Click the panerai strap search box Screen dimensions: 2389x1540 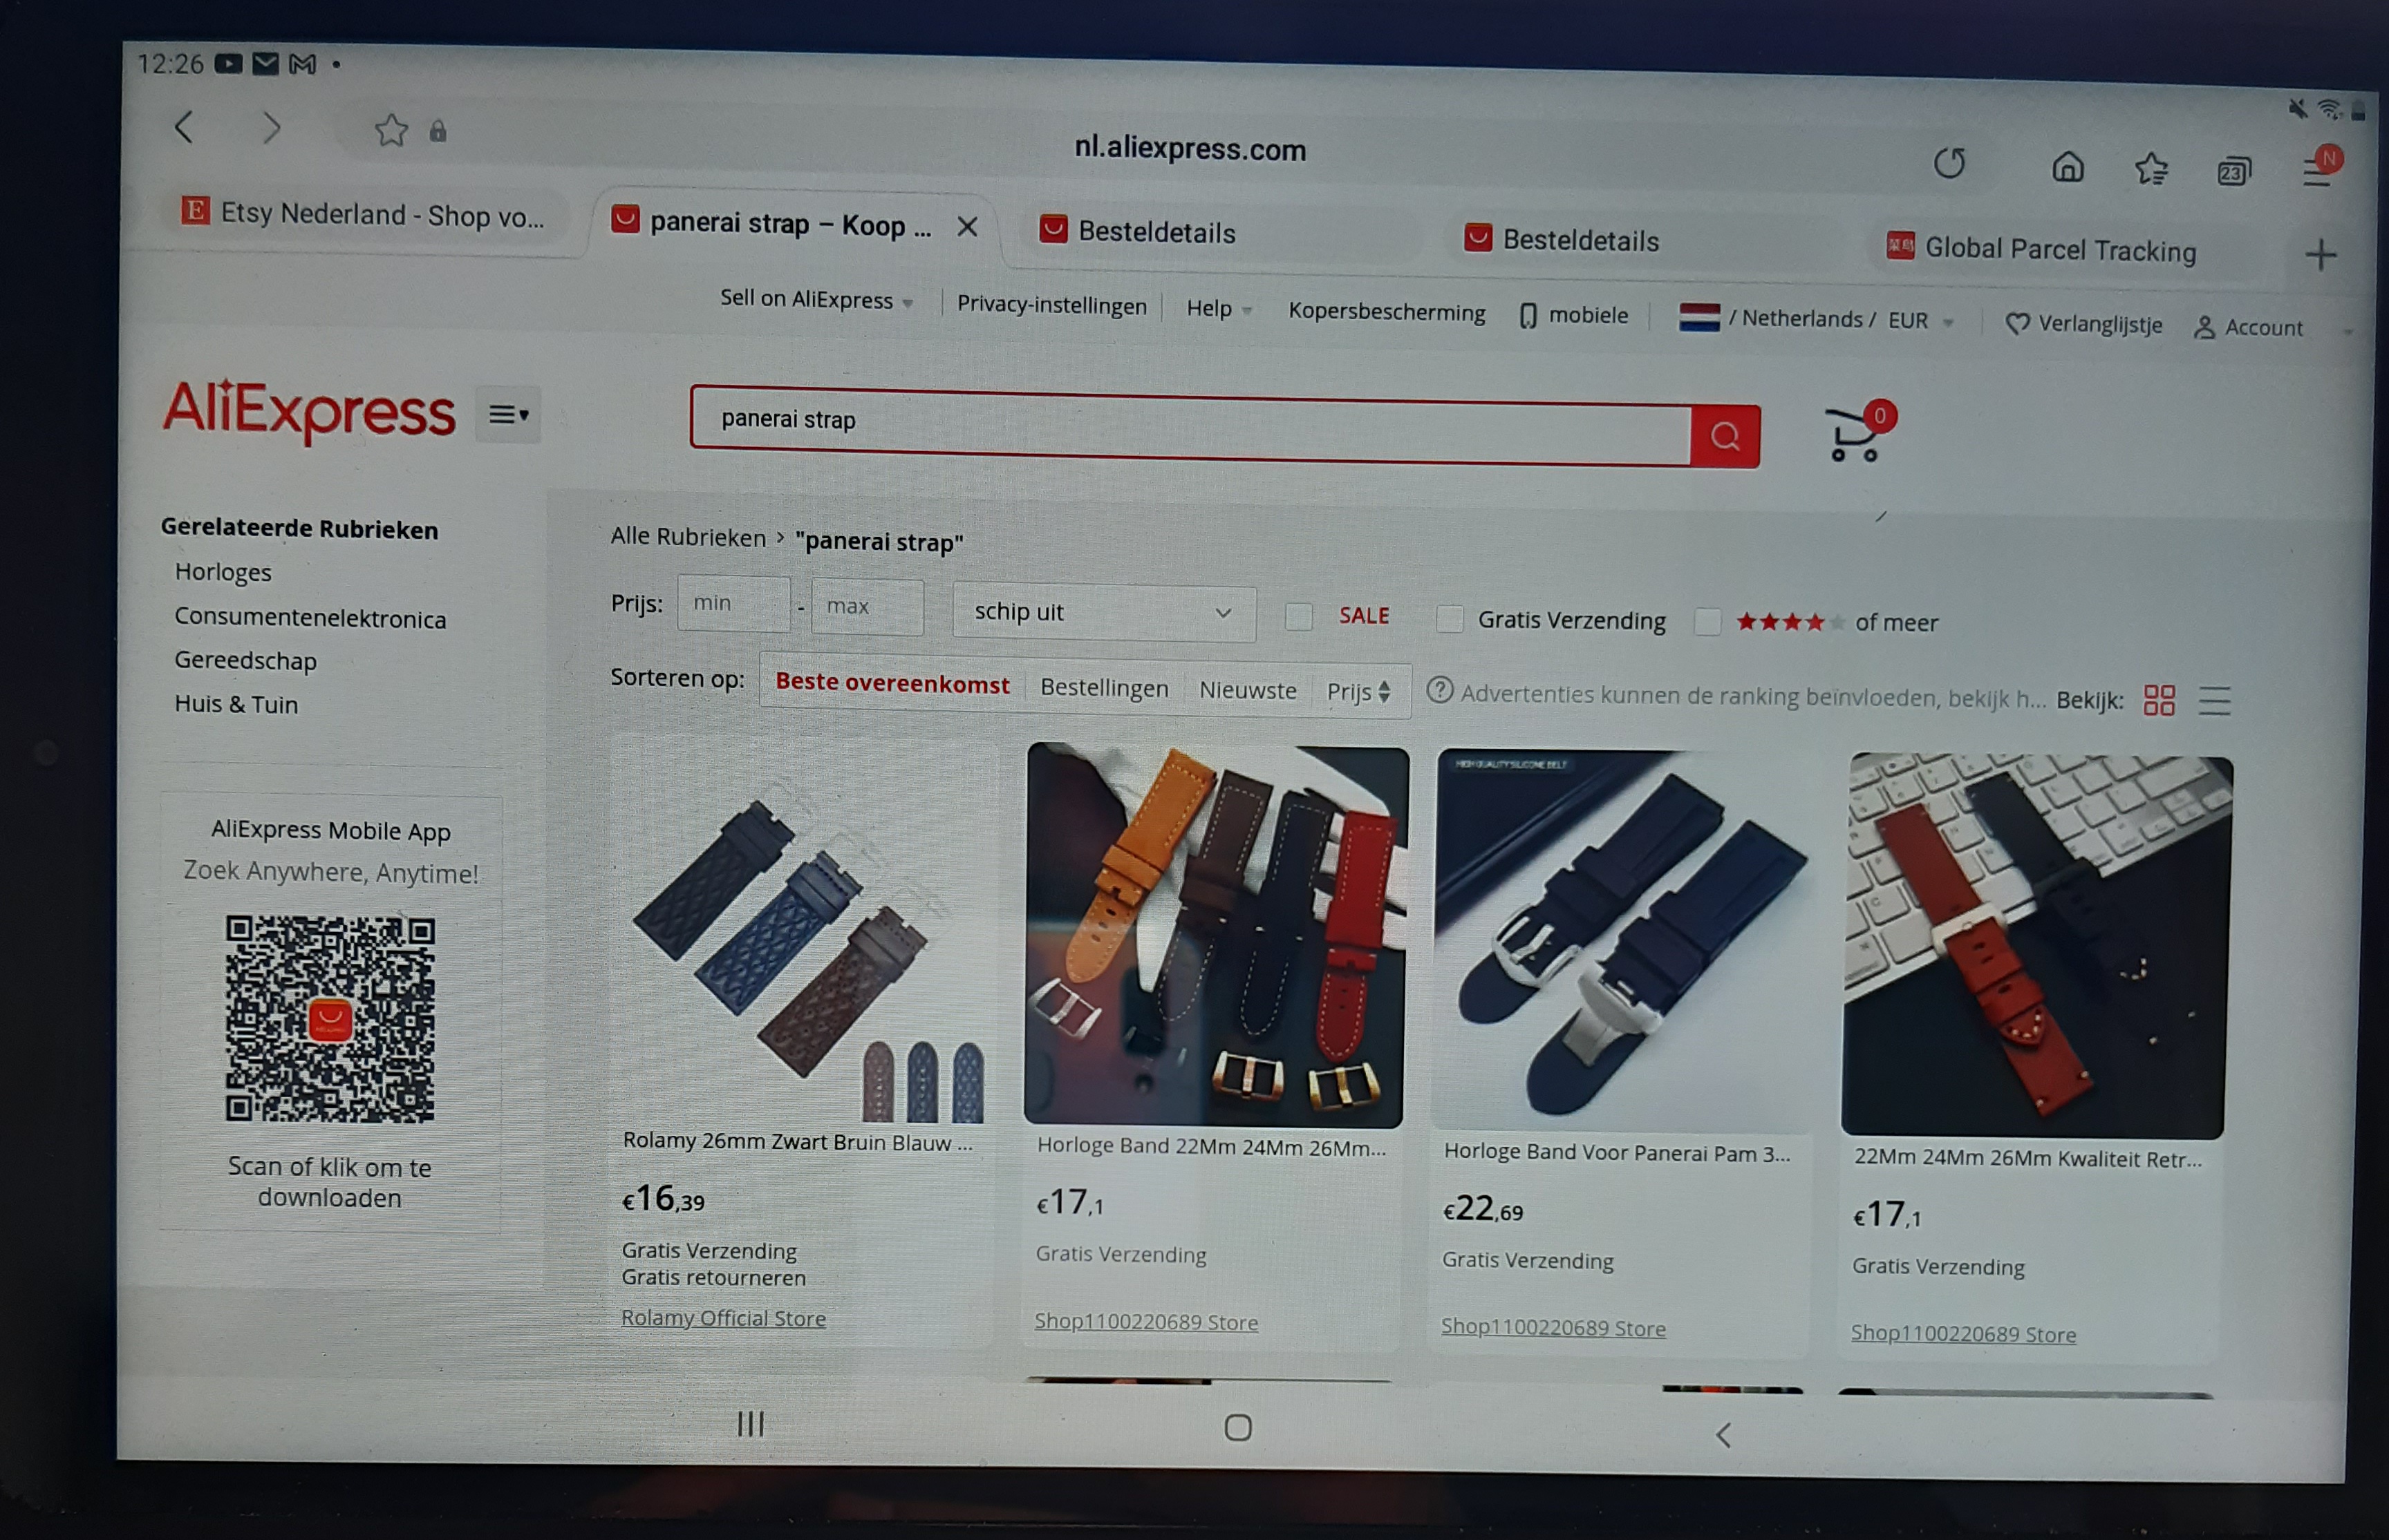(1190, 426)
